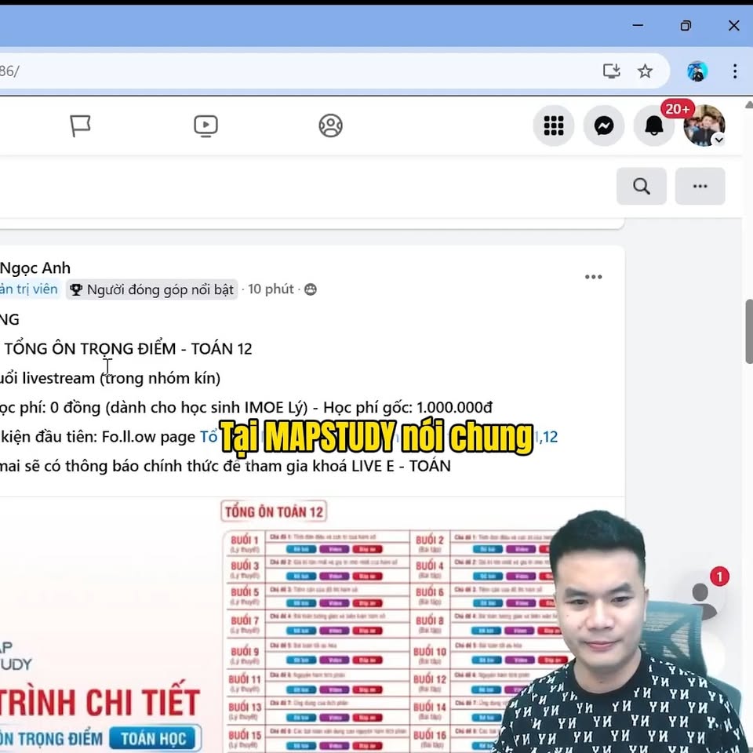Restore down the browser window
The width and height of the screenshot is (753, 753).
pyautogui.click(x=686, y=25)
